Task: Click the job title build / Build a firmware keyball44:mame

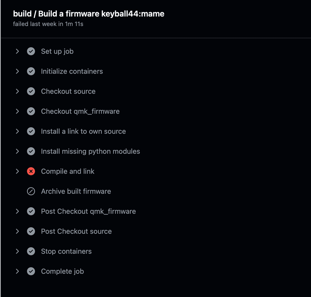Action: click(x=89, y=14)
